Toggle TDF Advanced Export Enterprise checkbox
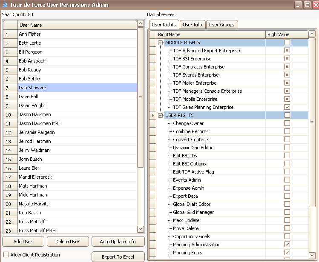Screen dimensions: 319x262 (x=287, y=51)
